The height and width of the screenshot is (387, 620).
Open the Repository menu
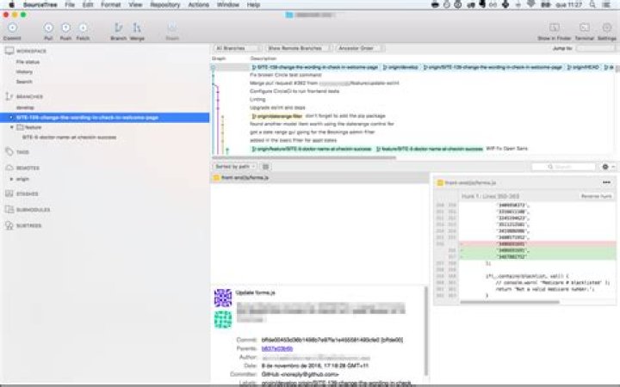coord(164,5)
